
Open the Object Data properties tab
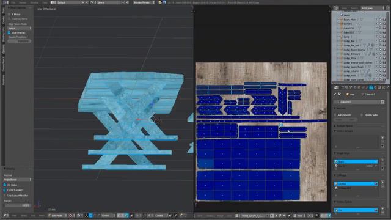[x=371, y=87]
